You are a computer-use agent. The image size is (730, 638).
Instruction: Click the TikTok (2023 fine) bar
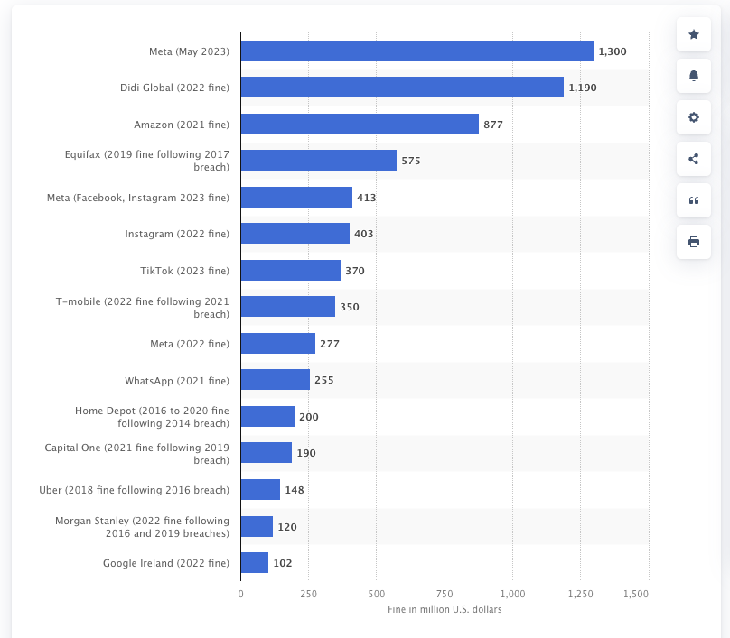291,270
